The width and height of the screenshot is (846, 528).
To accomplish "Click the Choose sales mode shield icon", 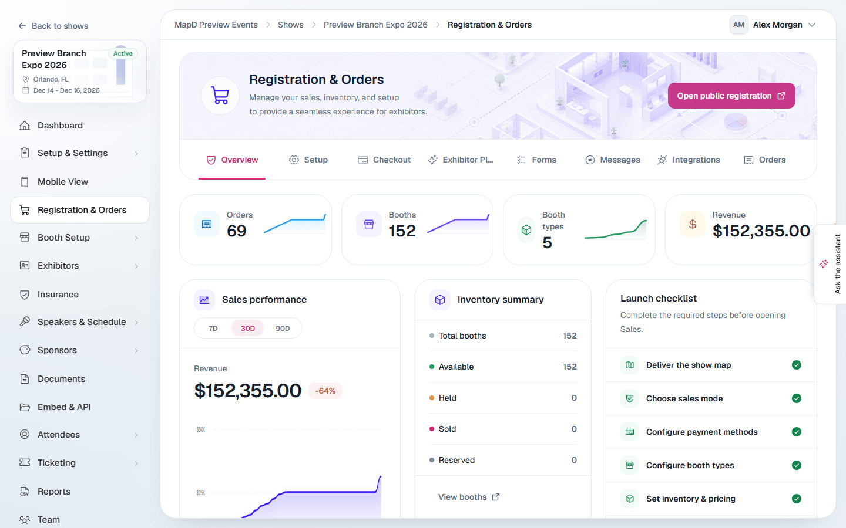I will point(630,398).
